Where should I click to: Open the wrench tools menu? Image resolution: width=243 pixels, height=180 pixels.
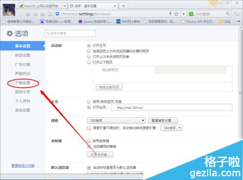click(x=237, y=14)
